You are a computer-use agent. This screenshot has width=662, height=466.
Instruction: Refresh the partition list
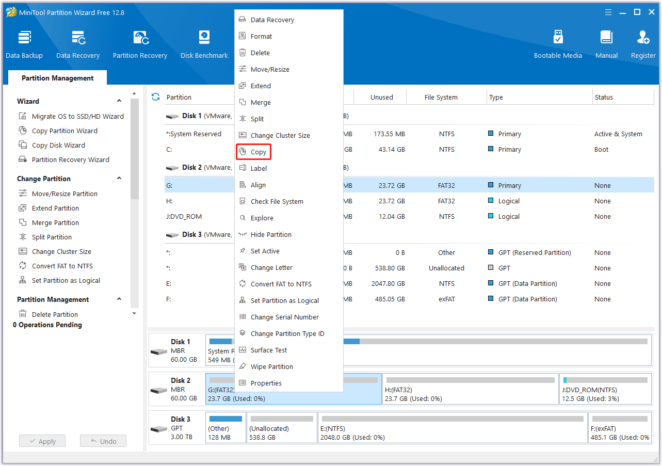[x=155, y=97]
